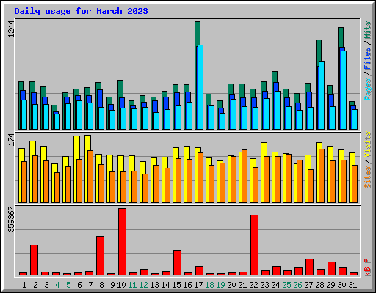Click weekend day label 12
This screenshot has height=293, width=376.
[143, 285]
